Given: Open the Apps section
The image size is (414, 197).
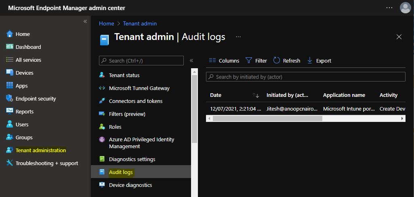Looking at the screenshot, I should click(x=22, y=86).
